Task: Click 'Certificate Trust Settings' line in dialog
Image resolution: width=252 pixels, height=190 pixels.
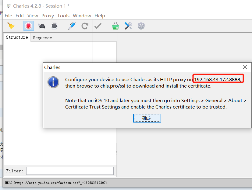Action: point(146,107)
